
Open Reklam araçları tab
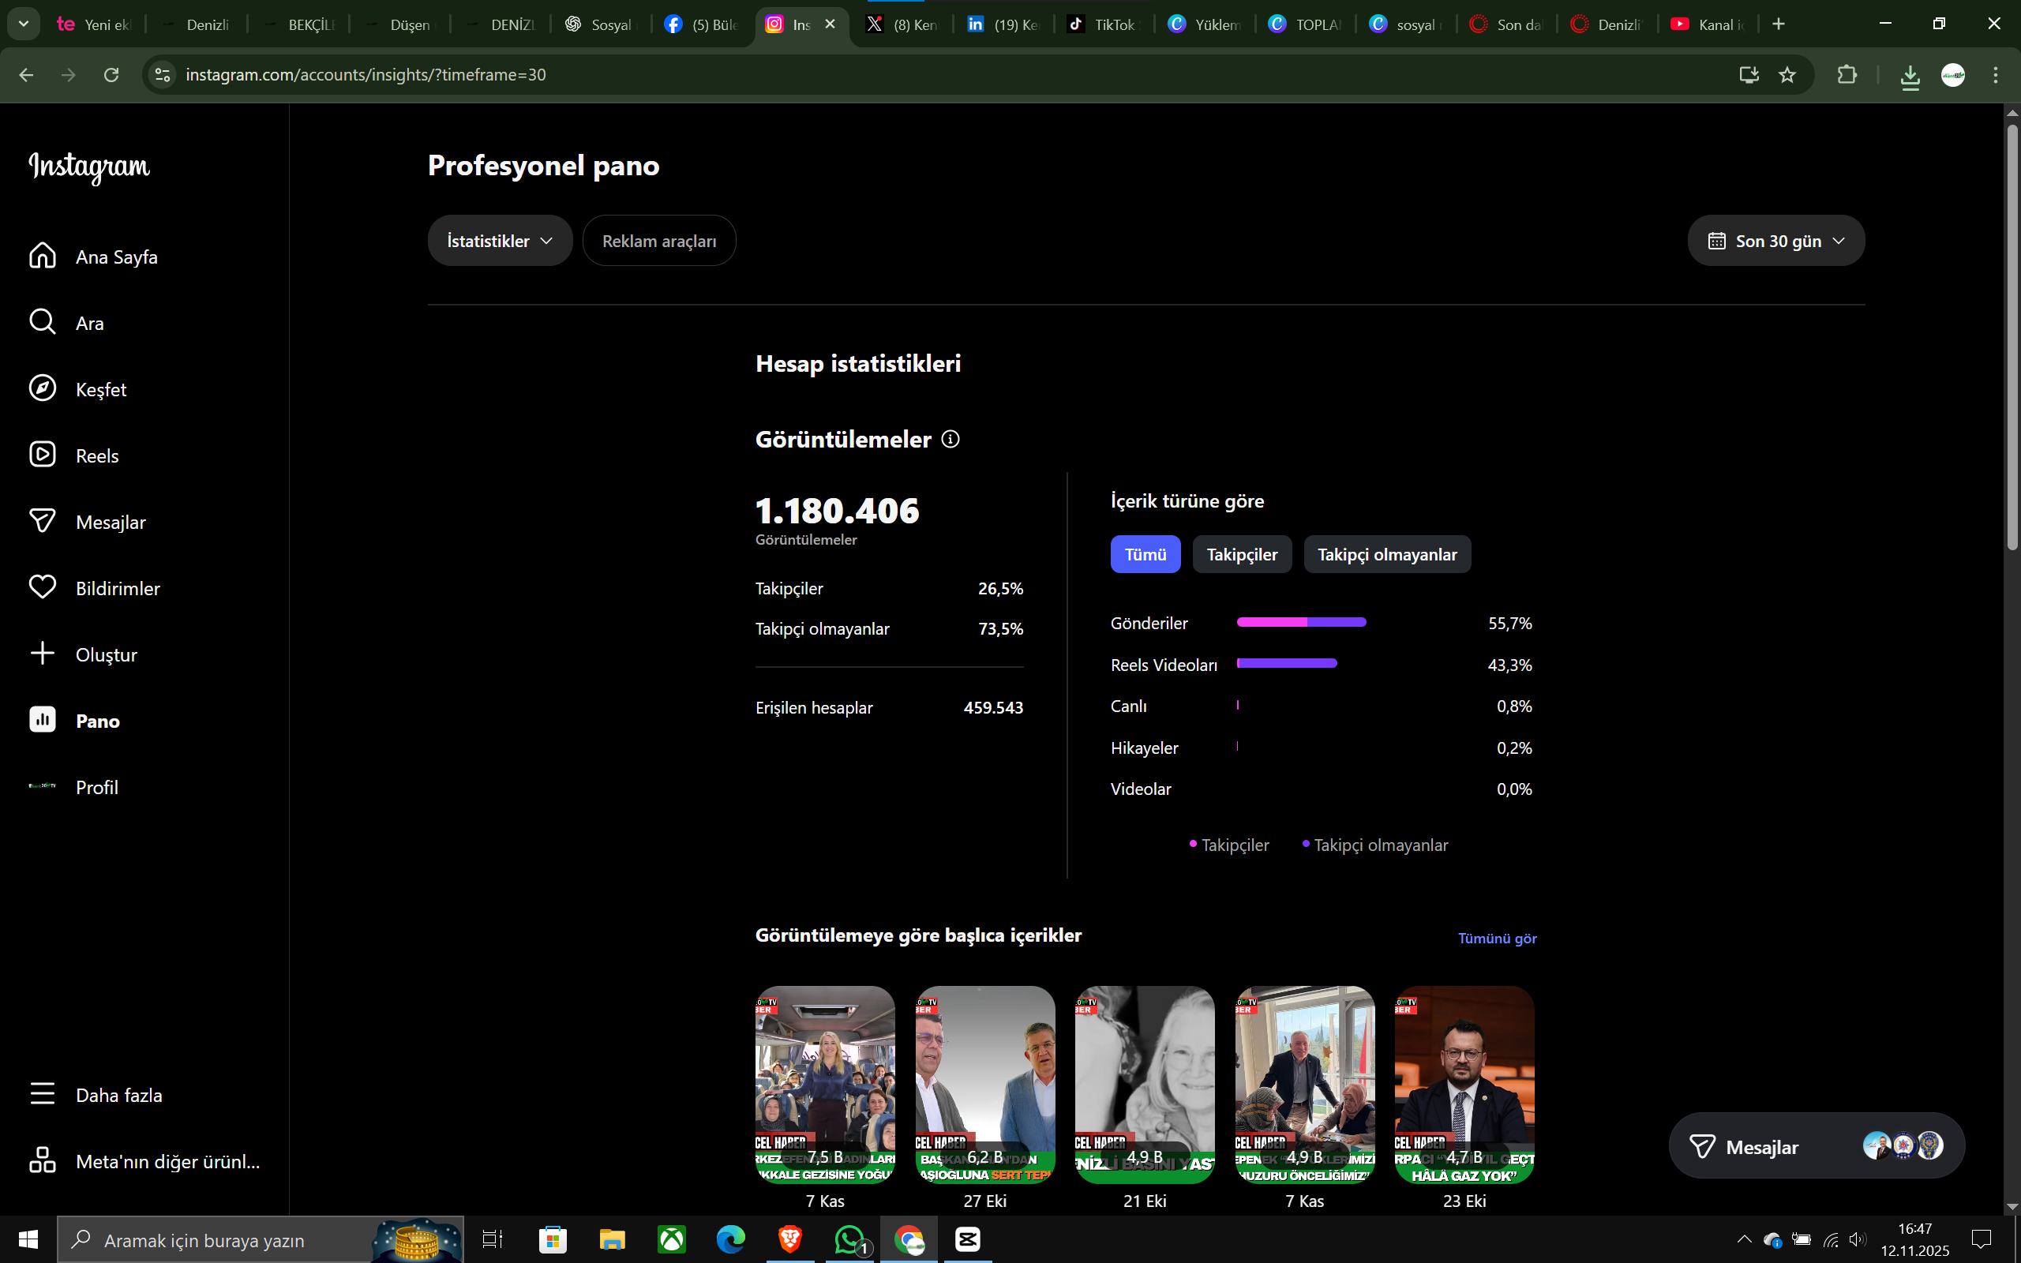point(659,241)
